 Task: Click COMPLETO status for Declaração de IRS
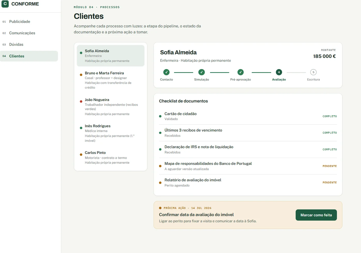click(330, 149)
